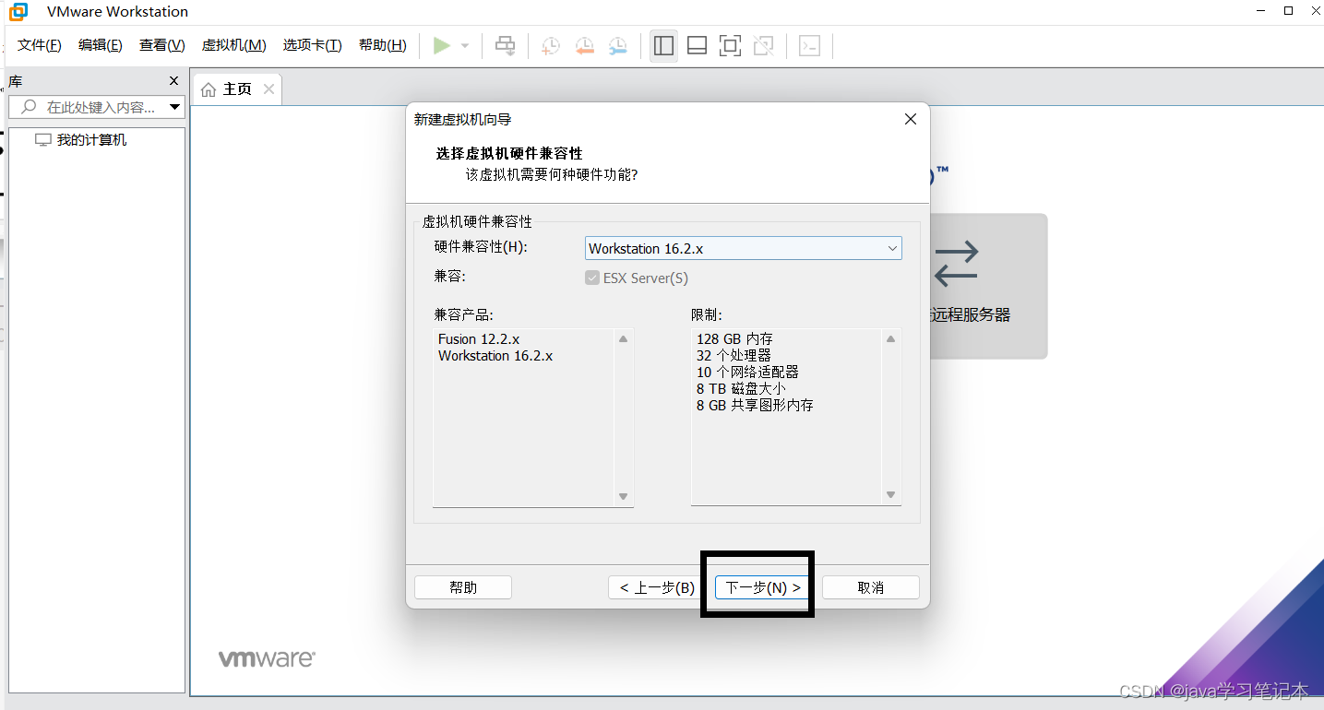Click the 8 TB 磁盘大小 limit entry
This screenshot has height=710, width=1324.
click(741, 389)
